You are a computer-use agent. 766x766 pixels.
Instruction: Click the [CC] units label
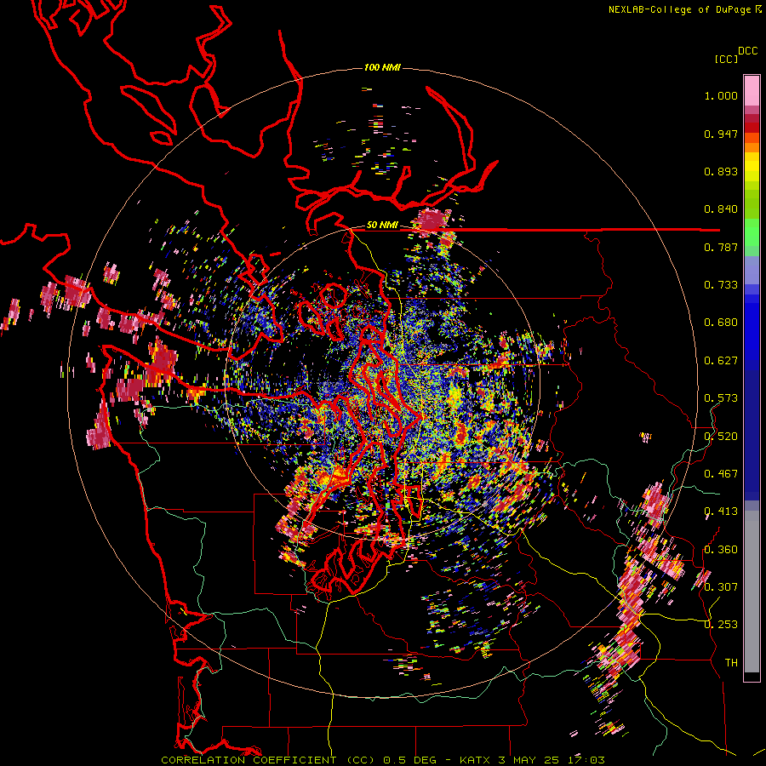click(x=726, y=59)
